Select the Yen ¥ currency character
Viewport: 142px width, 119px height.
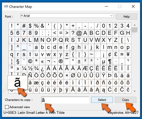(x=128, y=54)
